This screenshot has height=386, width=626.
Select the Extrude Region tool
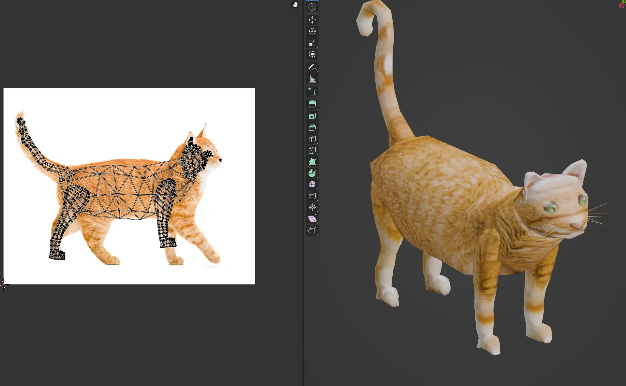coord(312,104)
